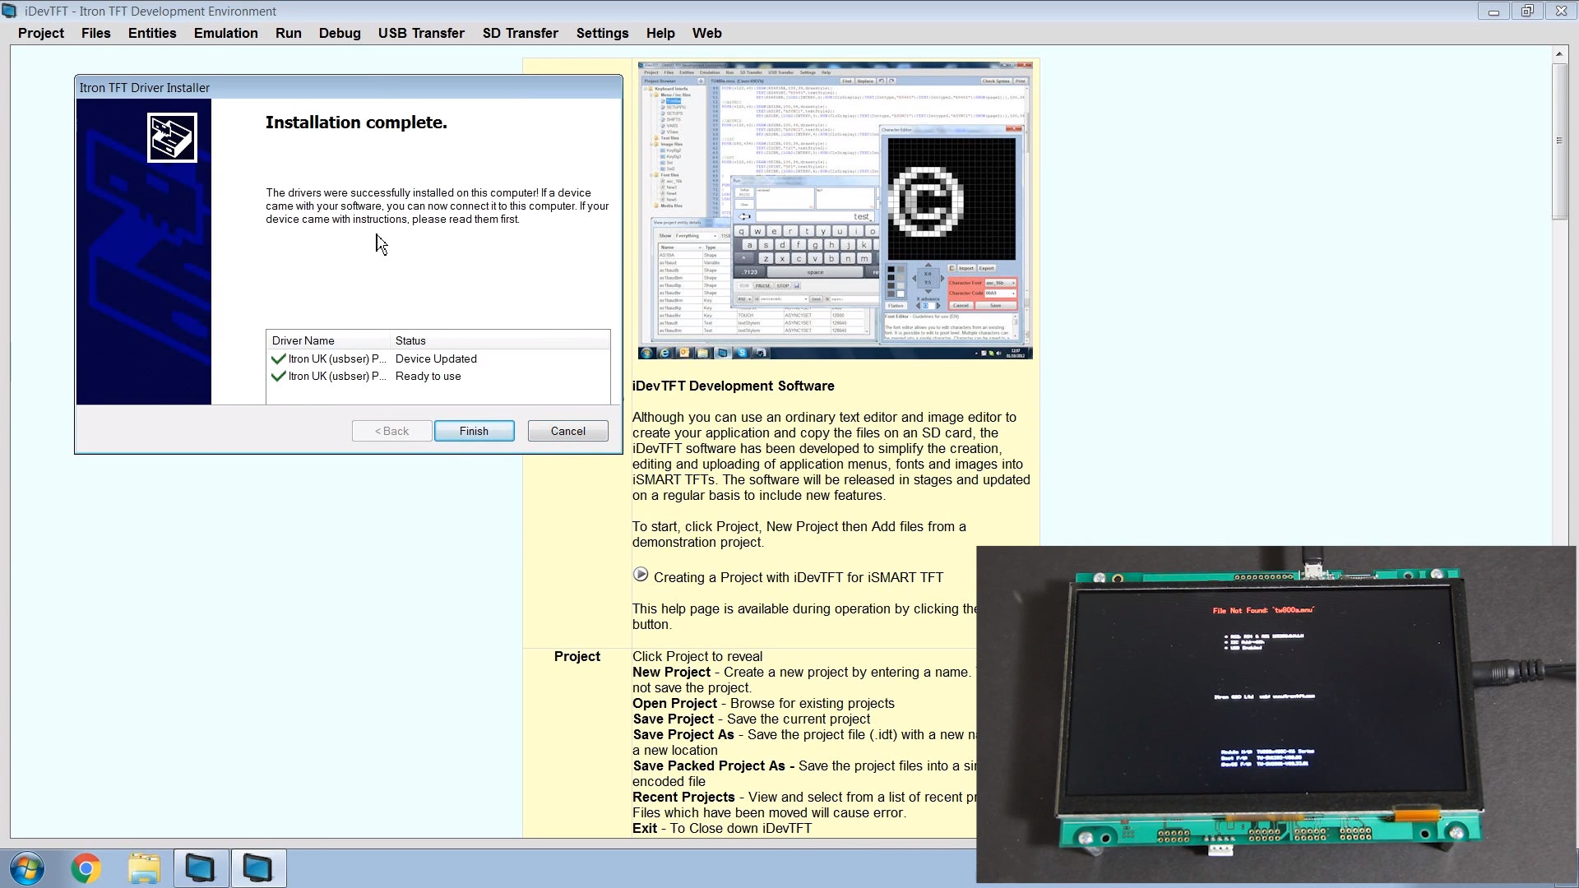Screen dimensions: 1579x888
Task: Open File Explorer from taskbar
Action: [144, 868]
